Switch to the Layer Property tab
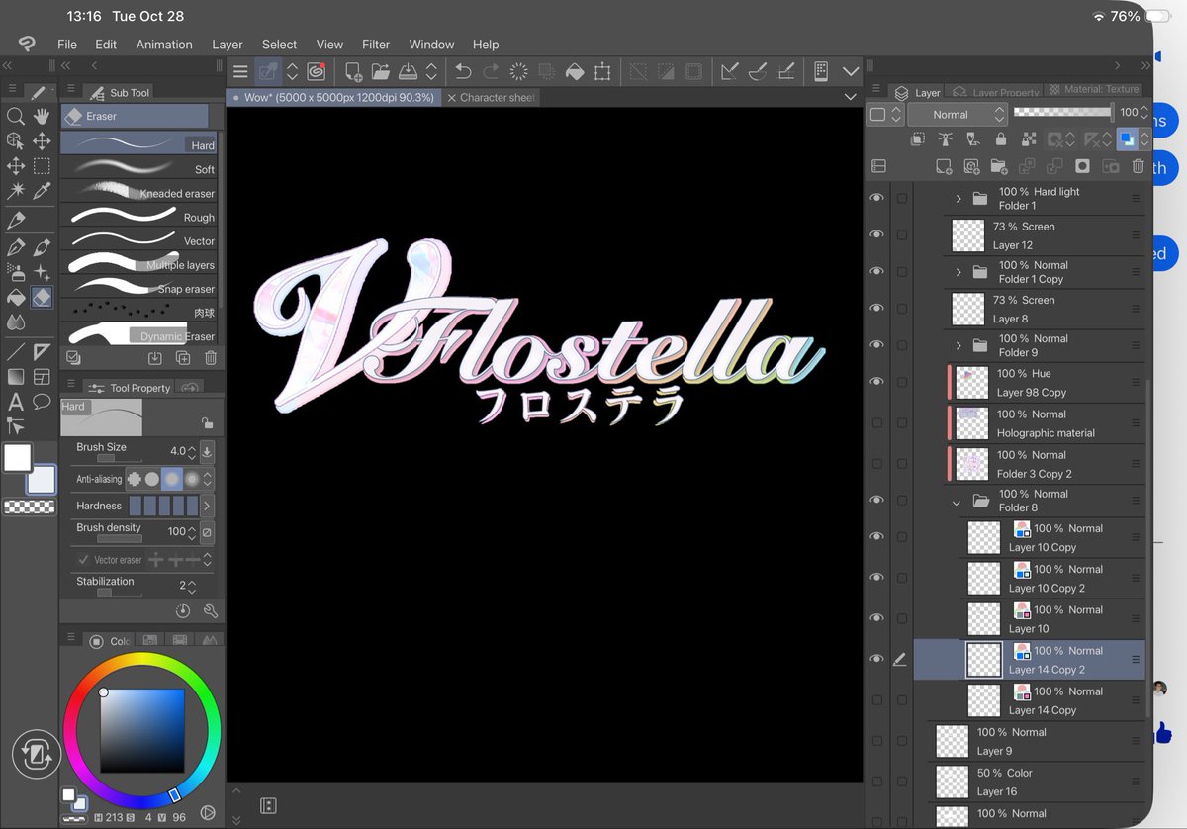The width and height of the screenshot is (1187, 829). 995,92
